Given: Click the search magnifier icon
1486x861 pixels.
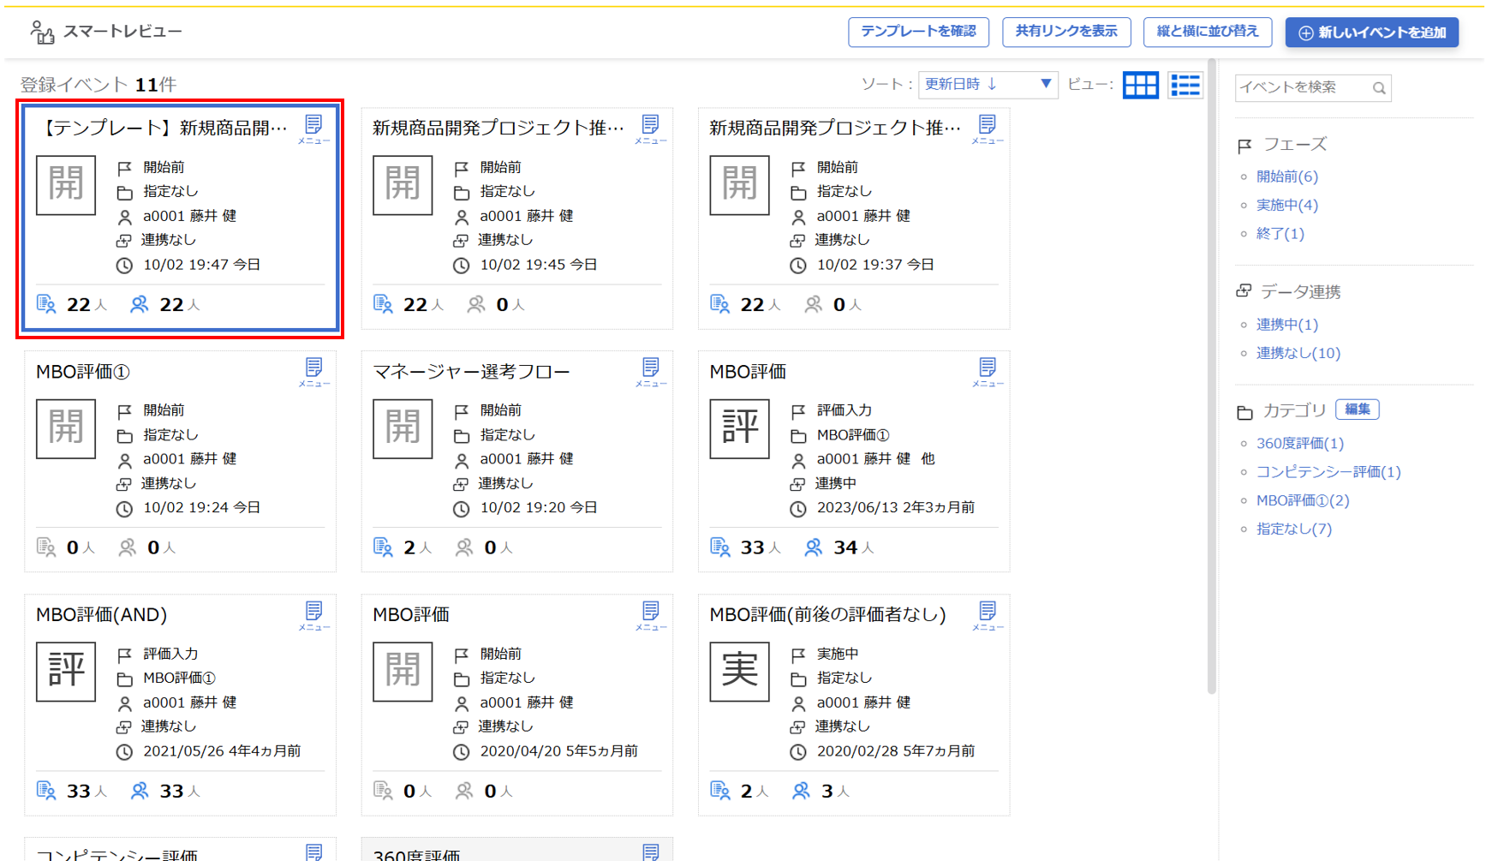Looking at the screenshot, I should tap(1378, 88).
